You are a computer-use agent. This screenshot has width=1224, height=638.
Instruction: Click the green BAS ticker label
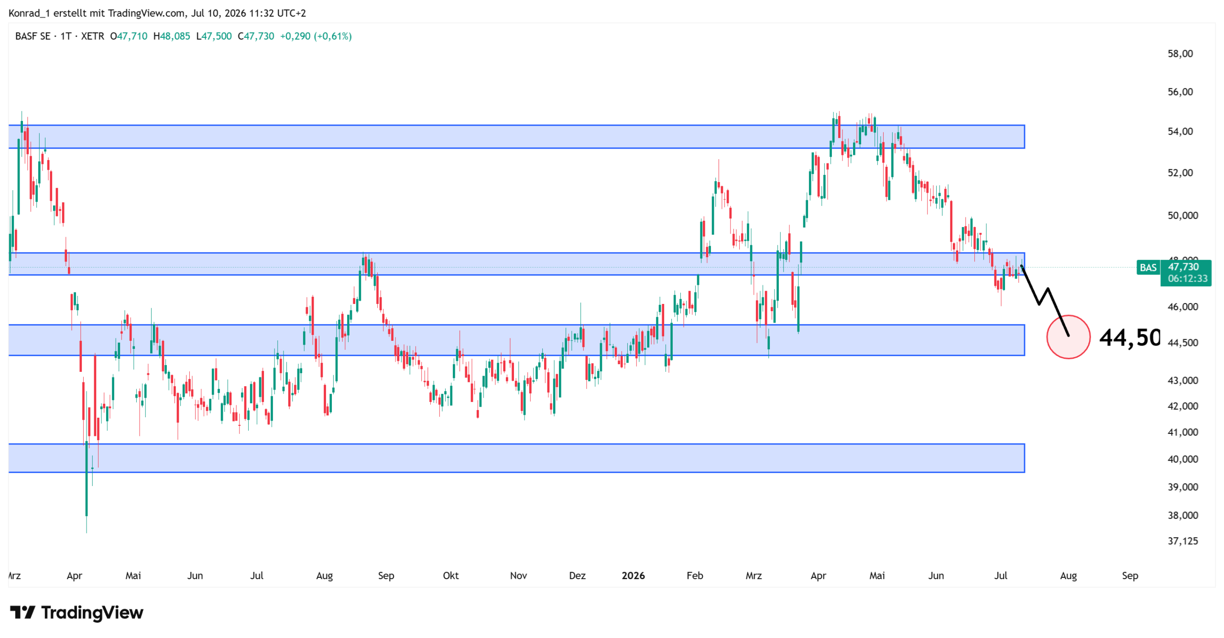(x=1147, y=267)
